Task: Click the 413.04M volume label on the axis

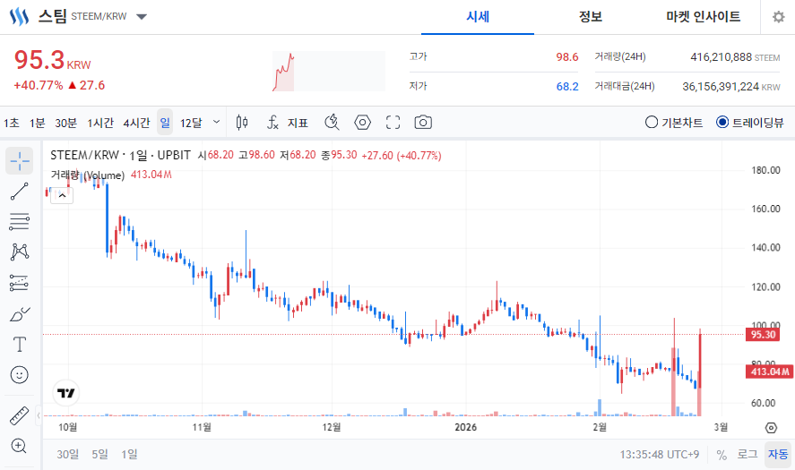Action: [769, 372]
